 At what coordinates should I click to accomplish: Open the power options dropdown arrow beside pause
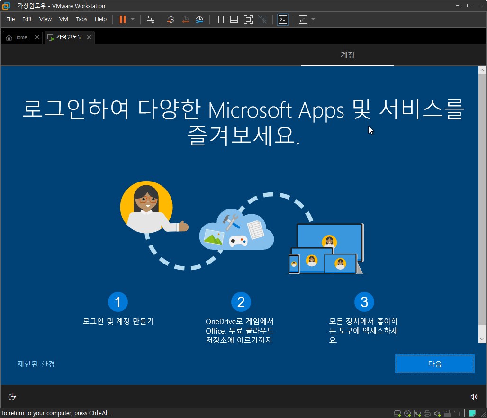133,19
